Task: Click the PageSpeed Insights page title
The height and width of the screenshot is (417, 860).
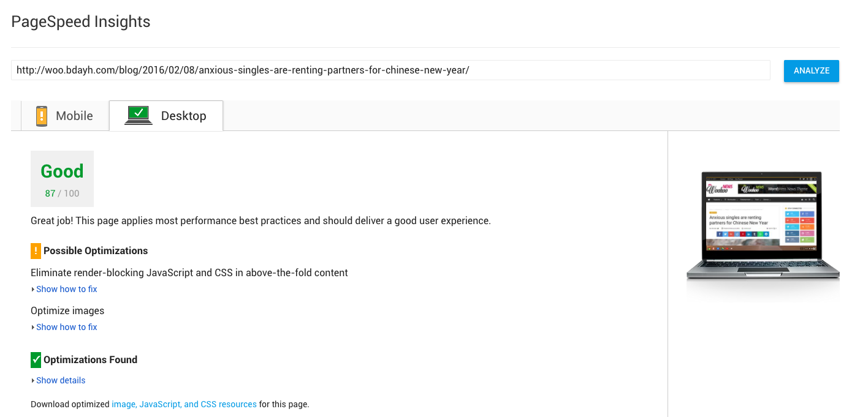Action: point(81,21)
